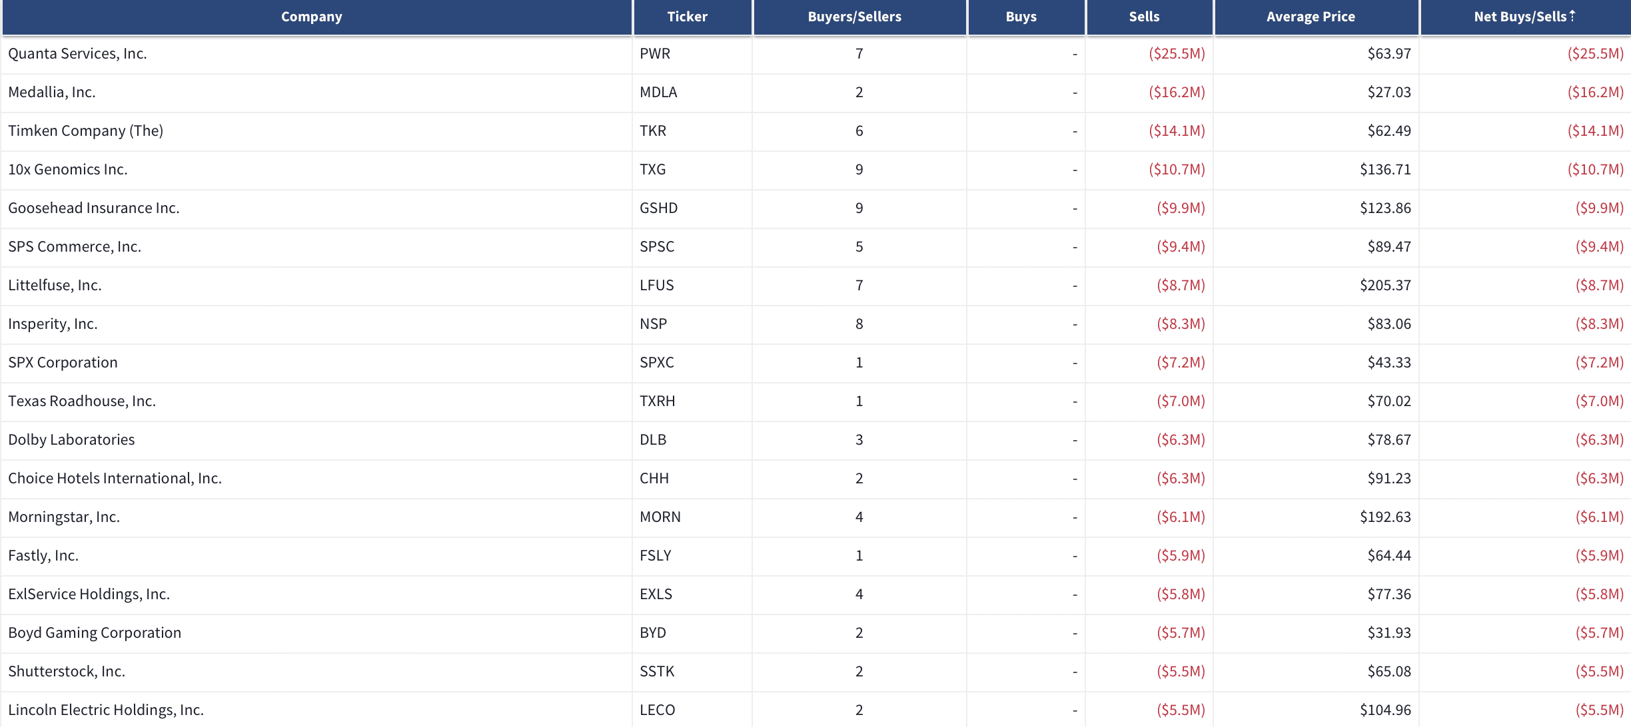
Task: Click ($14.1M) in the Sells column
Action: (1177, 130)
